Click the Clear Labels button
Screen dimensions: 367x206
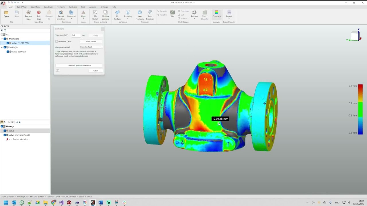[x=91, y=41]
